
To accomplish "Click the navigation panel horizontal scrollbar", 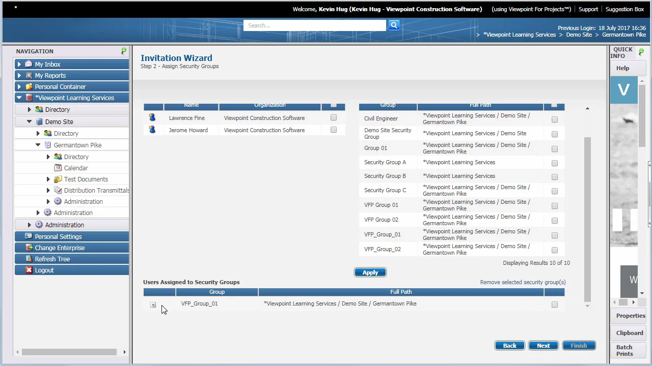I will click(69, 352).
